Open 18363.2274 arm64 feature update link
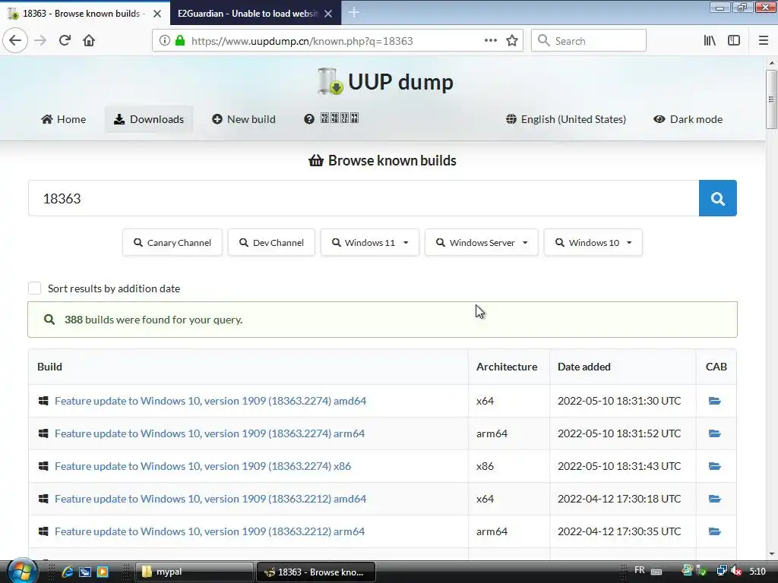The image size is (778, 583). [x=210, y=433]
